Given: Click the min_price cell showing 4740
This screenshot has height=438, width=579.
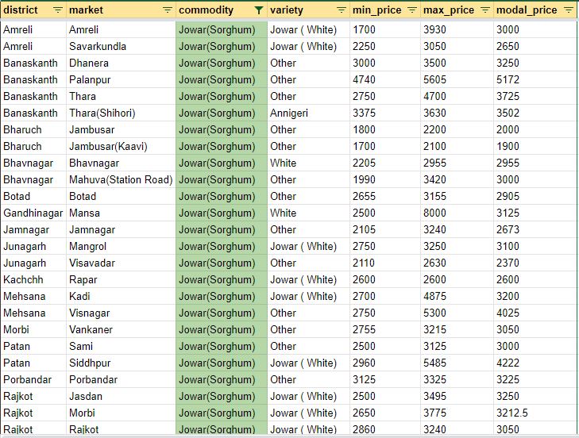Looking at the screenshot, I should (x=364, y=79).
